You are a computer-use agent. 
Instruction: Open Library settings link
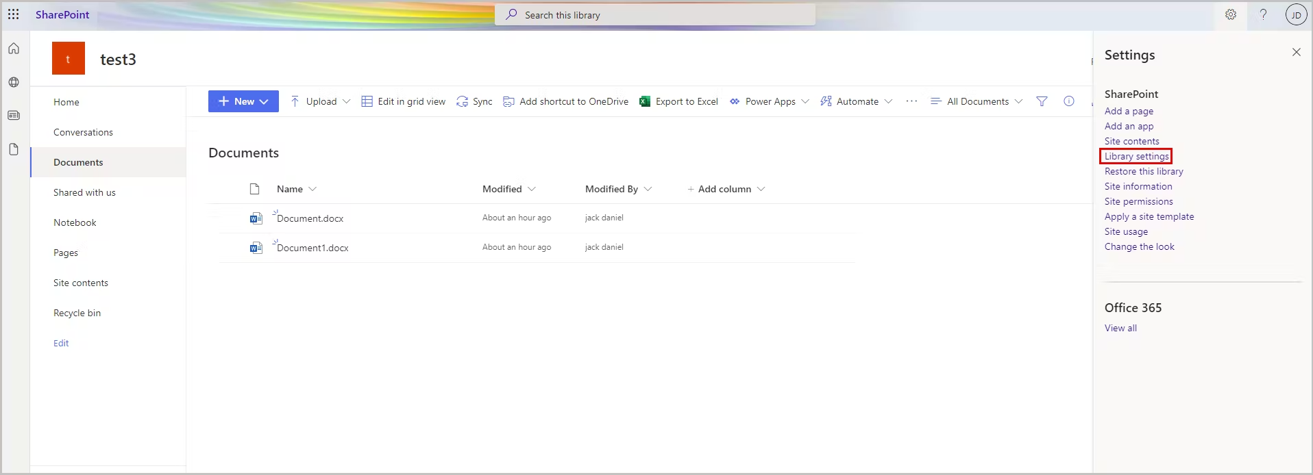pos(1136,156)
